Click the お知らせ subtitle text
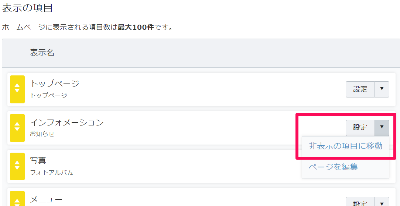 tap(42, 134)
